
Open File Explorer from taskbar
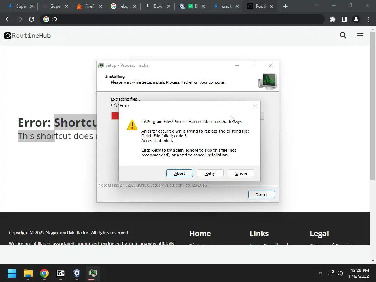[28, 273]
